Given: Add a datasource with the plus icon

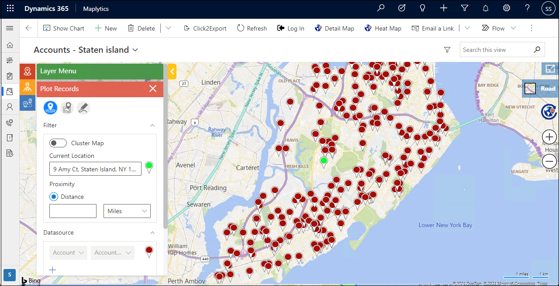Looking at the screenshot, I should (x=52, y=270).
